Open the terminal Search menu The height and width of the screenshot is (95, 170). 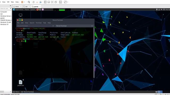point(32,23)
